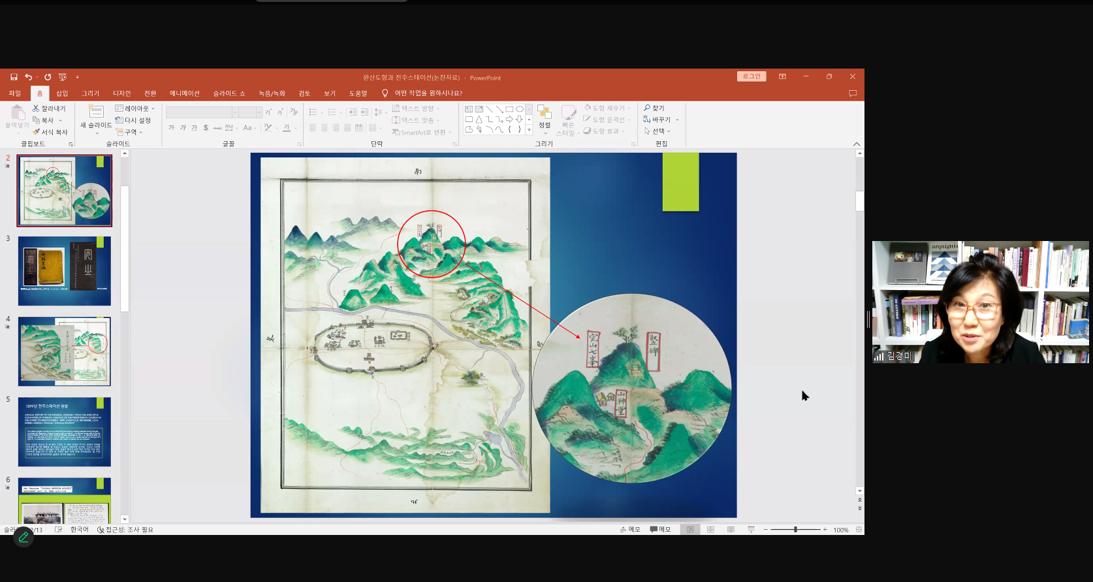Start slideshow from beginning via quick access icon
The image size is (1093, 582).
click(63, 77)
